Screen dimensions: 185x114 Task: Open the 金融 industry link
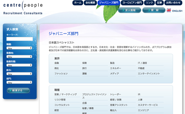(57, 63)
